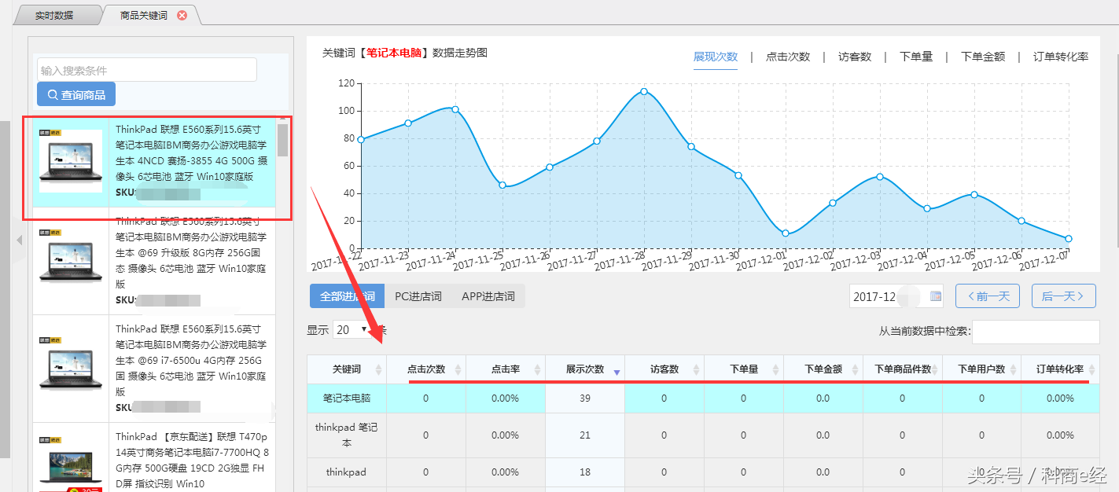Click the 39 展示次数 value cell
This screenshot has height=492, width=1119.
[x=585, y=398]
